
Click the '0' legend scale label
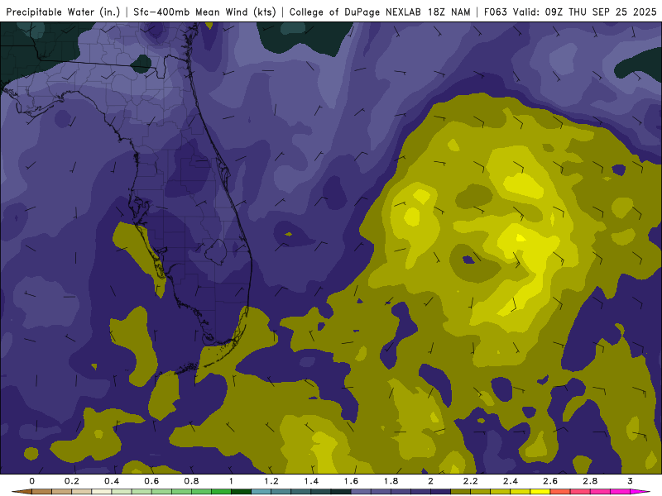pos(32,481)
